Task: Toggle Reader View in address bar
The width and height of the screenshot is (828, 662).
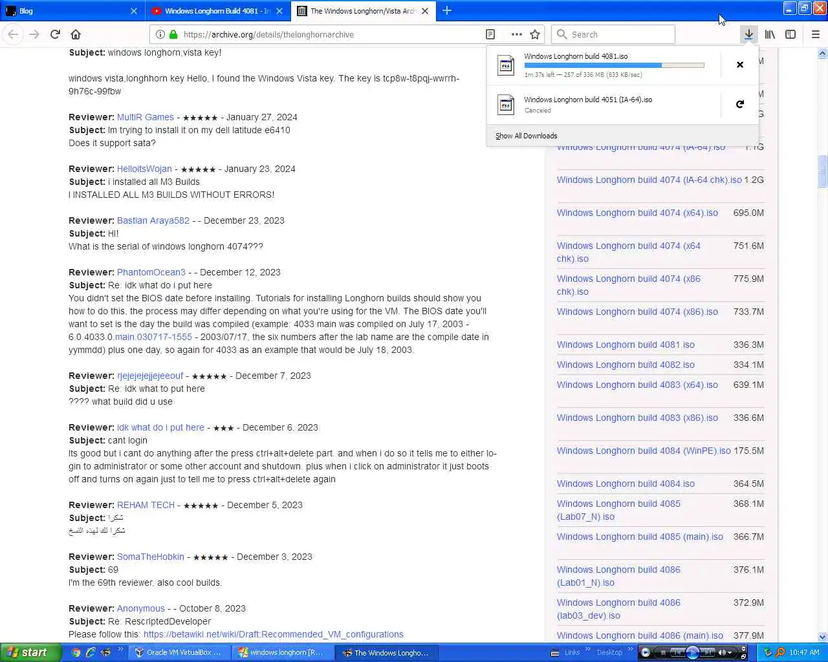Action: point(490,34)
